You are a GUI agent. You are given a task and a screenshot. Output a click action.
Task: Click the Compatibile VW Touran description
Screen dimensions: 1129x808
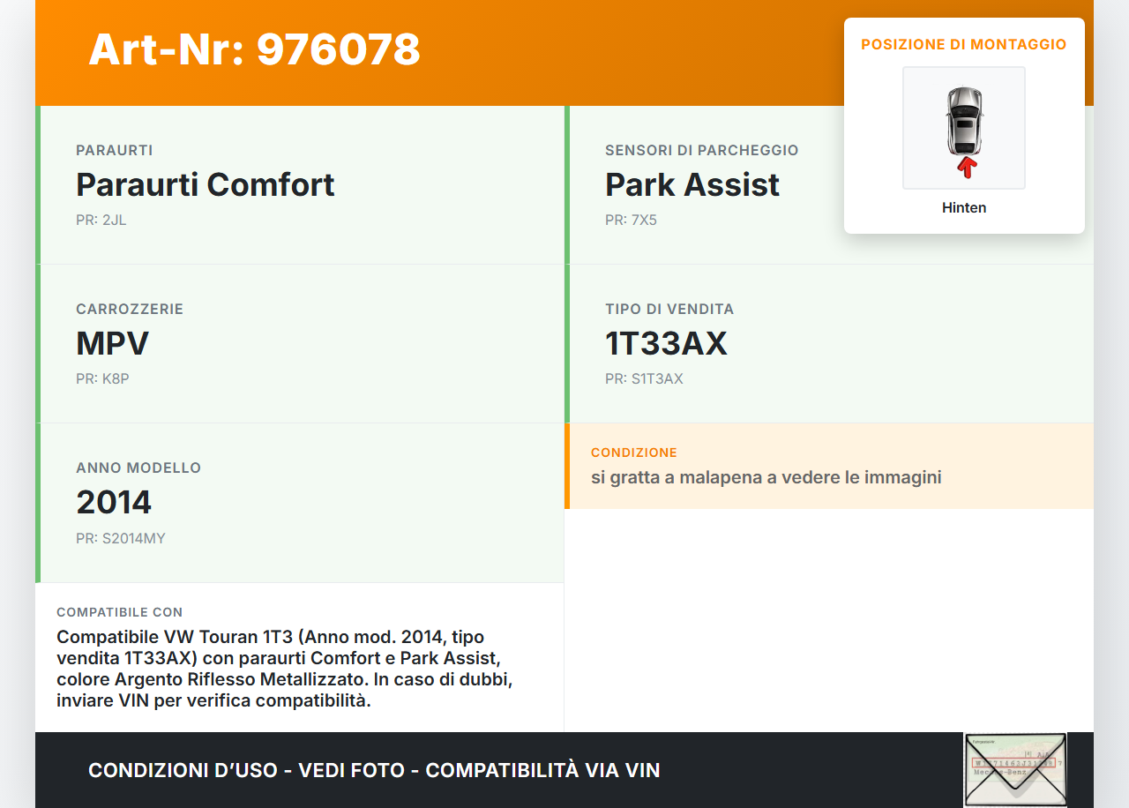point(284,669)
